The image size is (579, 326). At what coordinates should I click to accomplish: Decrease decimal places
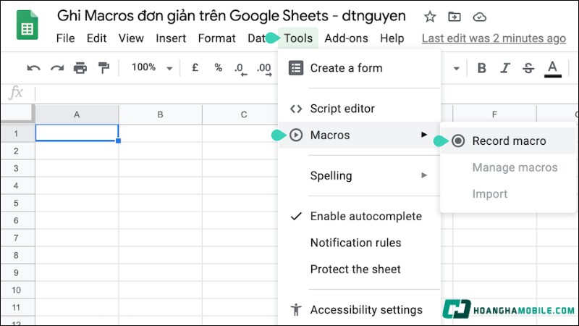241,69
